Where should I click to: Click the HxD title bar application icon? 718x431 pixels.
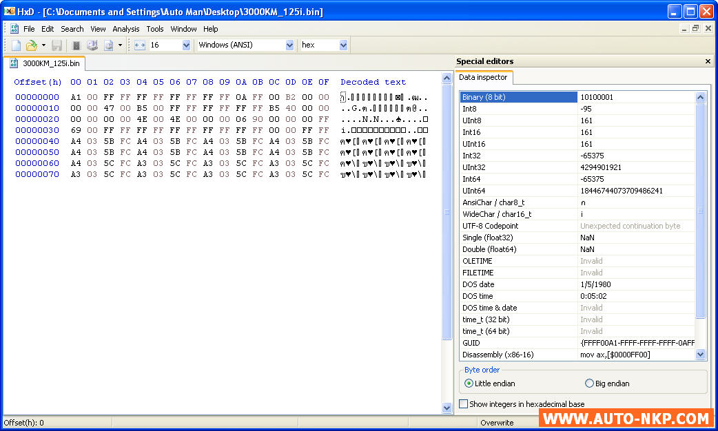pos(9,11)
